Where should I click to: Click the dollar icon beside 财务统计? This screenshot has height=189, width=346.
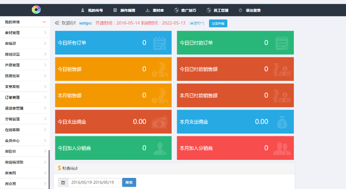(x=60, y=168)
